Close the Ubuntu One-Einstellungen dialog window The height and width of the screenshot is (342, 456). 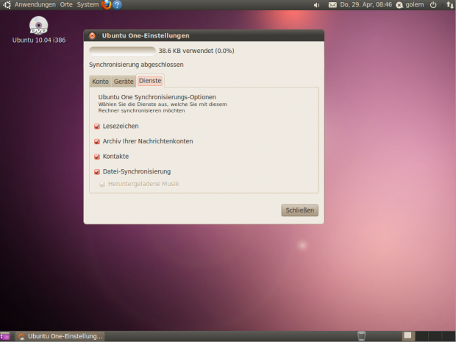92,36
